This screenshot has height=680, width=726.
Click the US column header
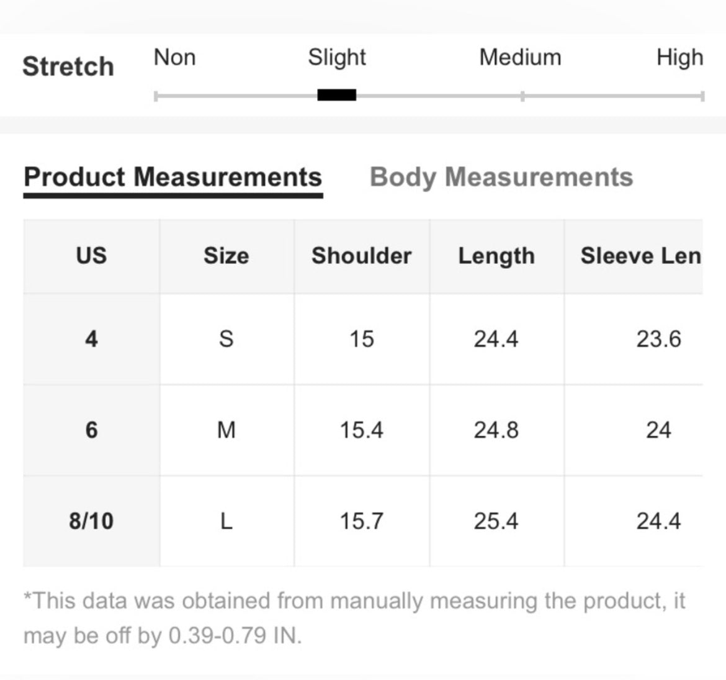(91, 256)
